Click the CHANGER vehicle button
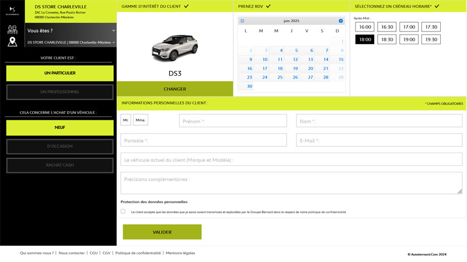 click(x=175, y=89)
